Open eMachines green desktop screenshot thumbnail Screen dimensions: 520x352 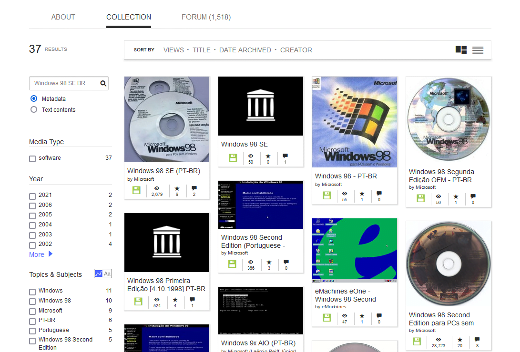pyautogui.click(x=355, y=250)
